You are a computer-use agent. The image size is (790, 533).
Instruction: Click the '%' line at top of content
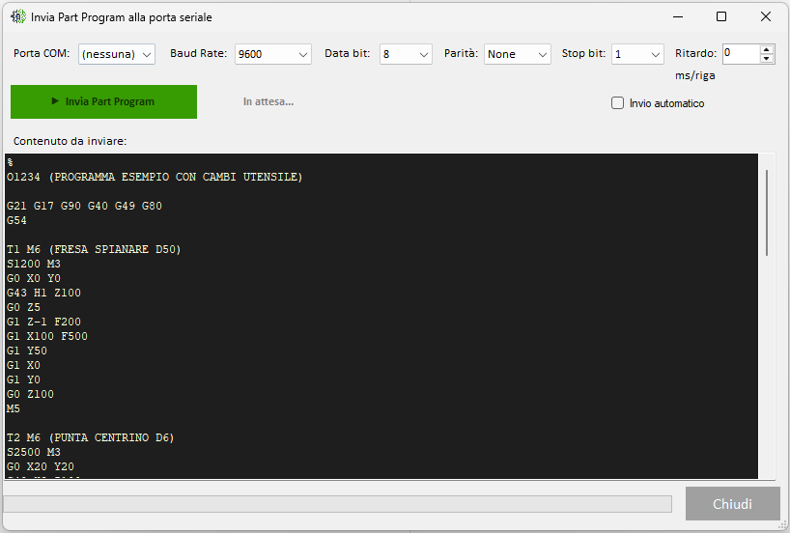(10, 162)
